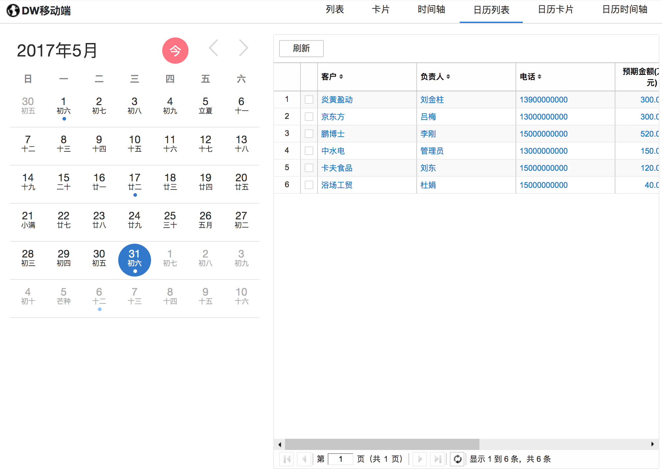662x469 pixels.
Task: Click the horizontal scrollbar right arrow
Action: [x=652, y=444]
